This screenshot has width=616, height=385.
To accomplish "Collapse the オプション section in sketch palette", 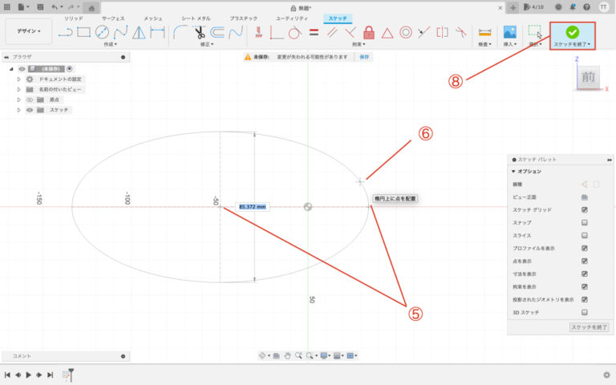I will pos(513,172).
